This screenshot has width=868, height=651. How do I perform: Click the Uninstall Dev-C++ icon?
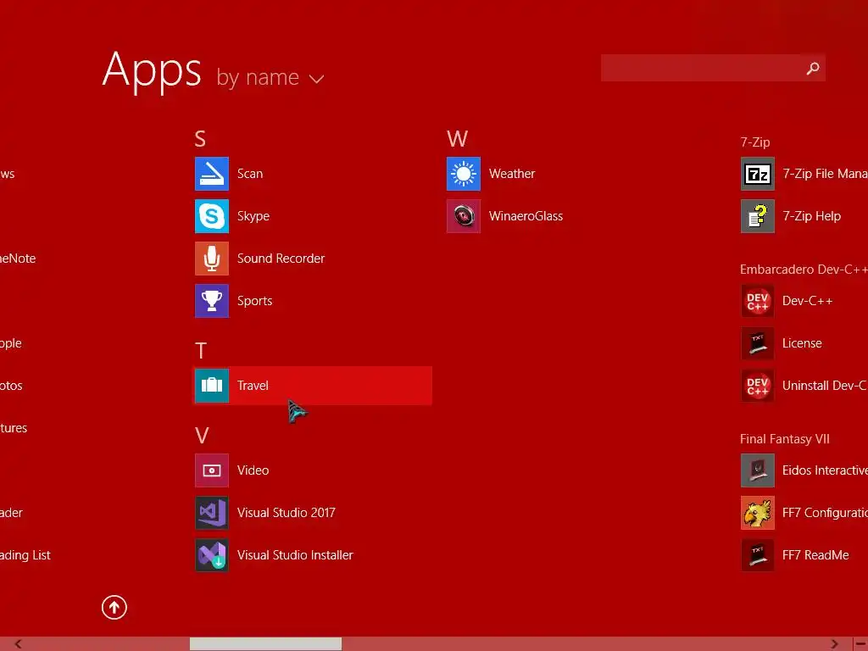pos(757,386)
